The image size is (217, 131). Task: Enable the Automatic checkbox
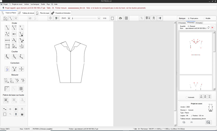coord(186,97)
